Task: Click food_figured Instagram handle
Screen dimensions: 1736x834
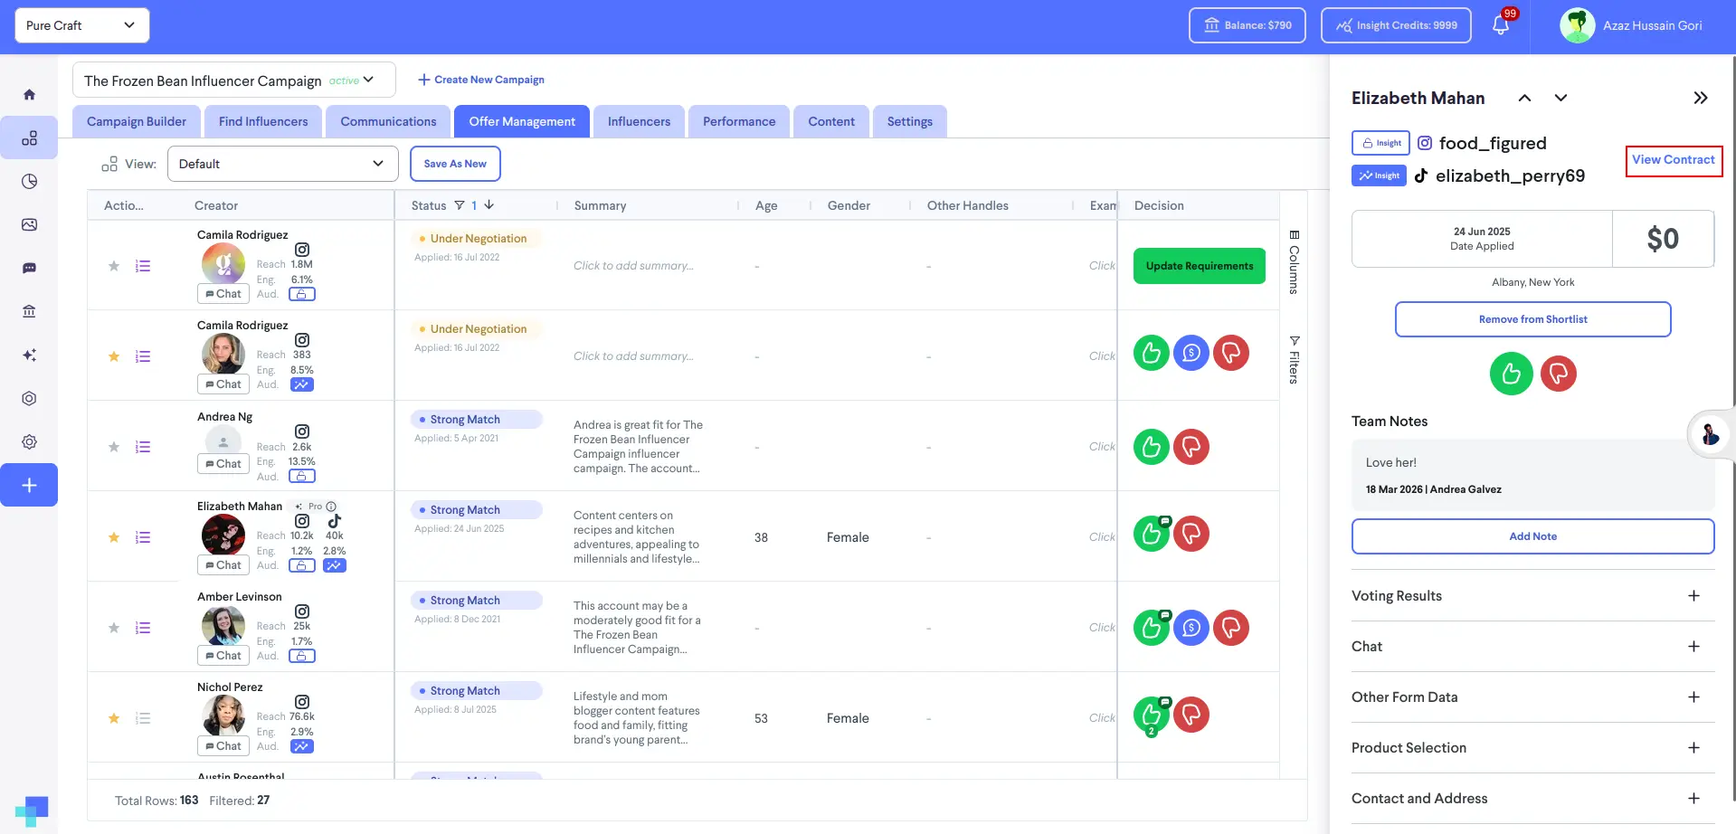Action: click(1493, 143)
